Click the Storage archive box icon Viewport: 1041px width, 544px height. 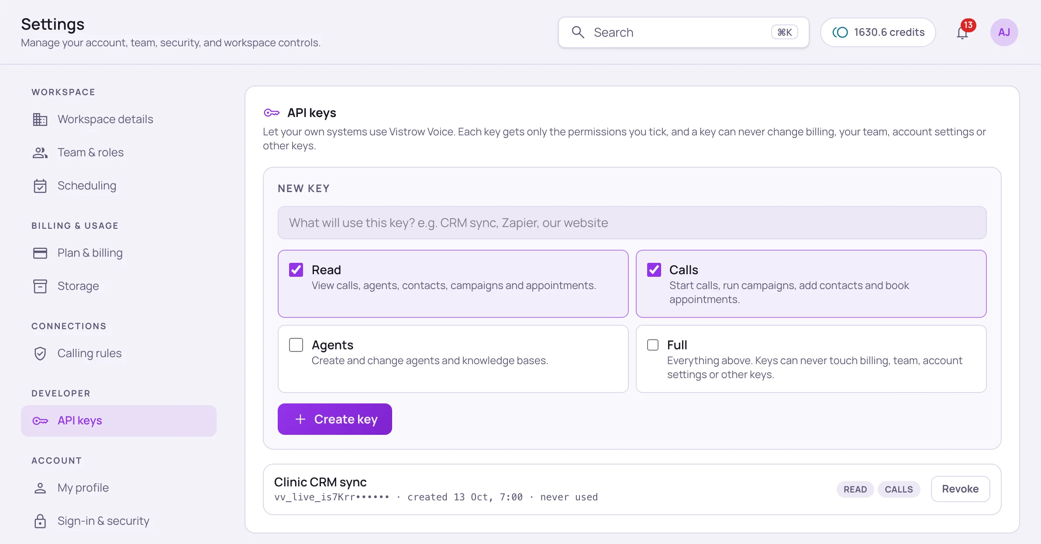(x=40, y=286)
